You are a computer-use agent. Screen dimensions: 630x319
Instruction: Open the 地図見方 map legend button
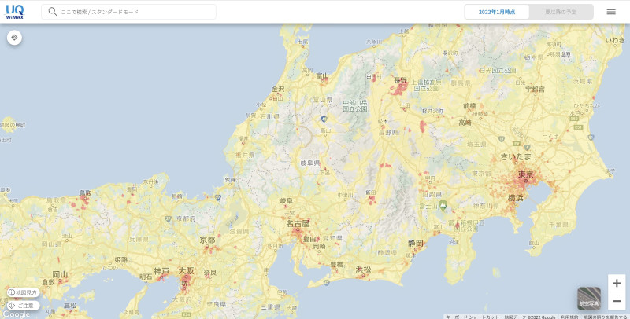click(24, 292)
